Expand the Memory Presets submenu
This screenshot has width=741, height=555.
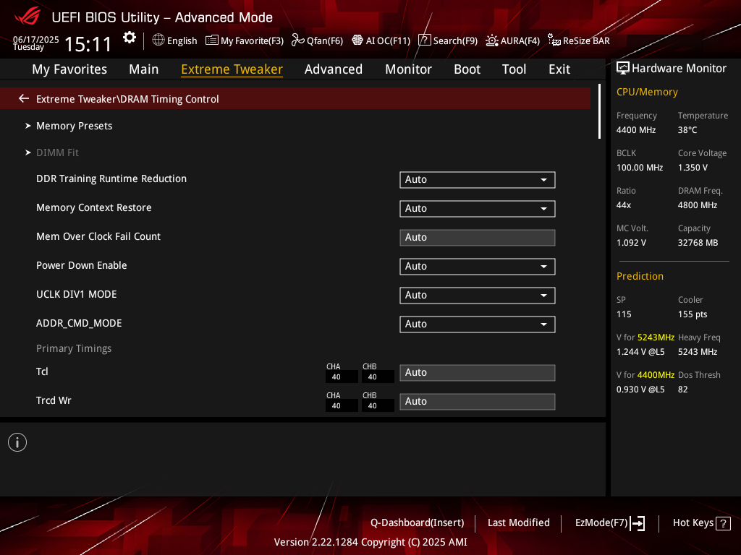pyautogui.click(x=74, y=126)
